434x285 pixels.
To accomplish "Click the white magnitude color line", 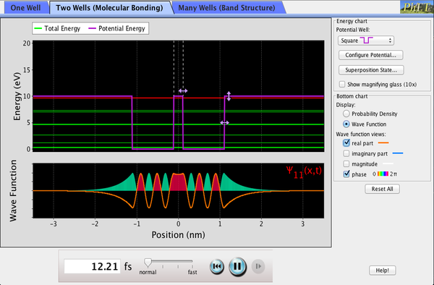I will (388, 163).
